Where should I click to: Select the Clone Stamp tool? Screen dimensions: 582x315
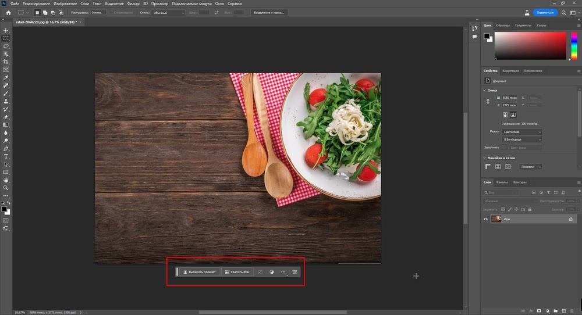pos(6,101)
